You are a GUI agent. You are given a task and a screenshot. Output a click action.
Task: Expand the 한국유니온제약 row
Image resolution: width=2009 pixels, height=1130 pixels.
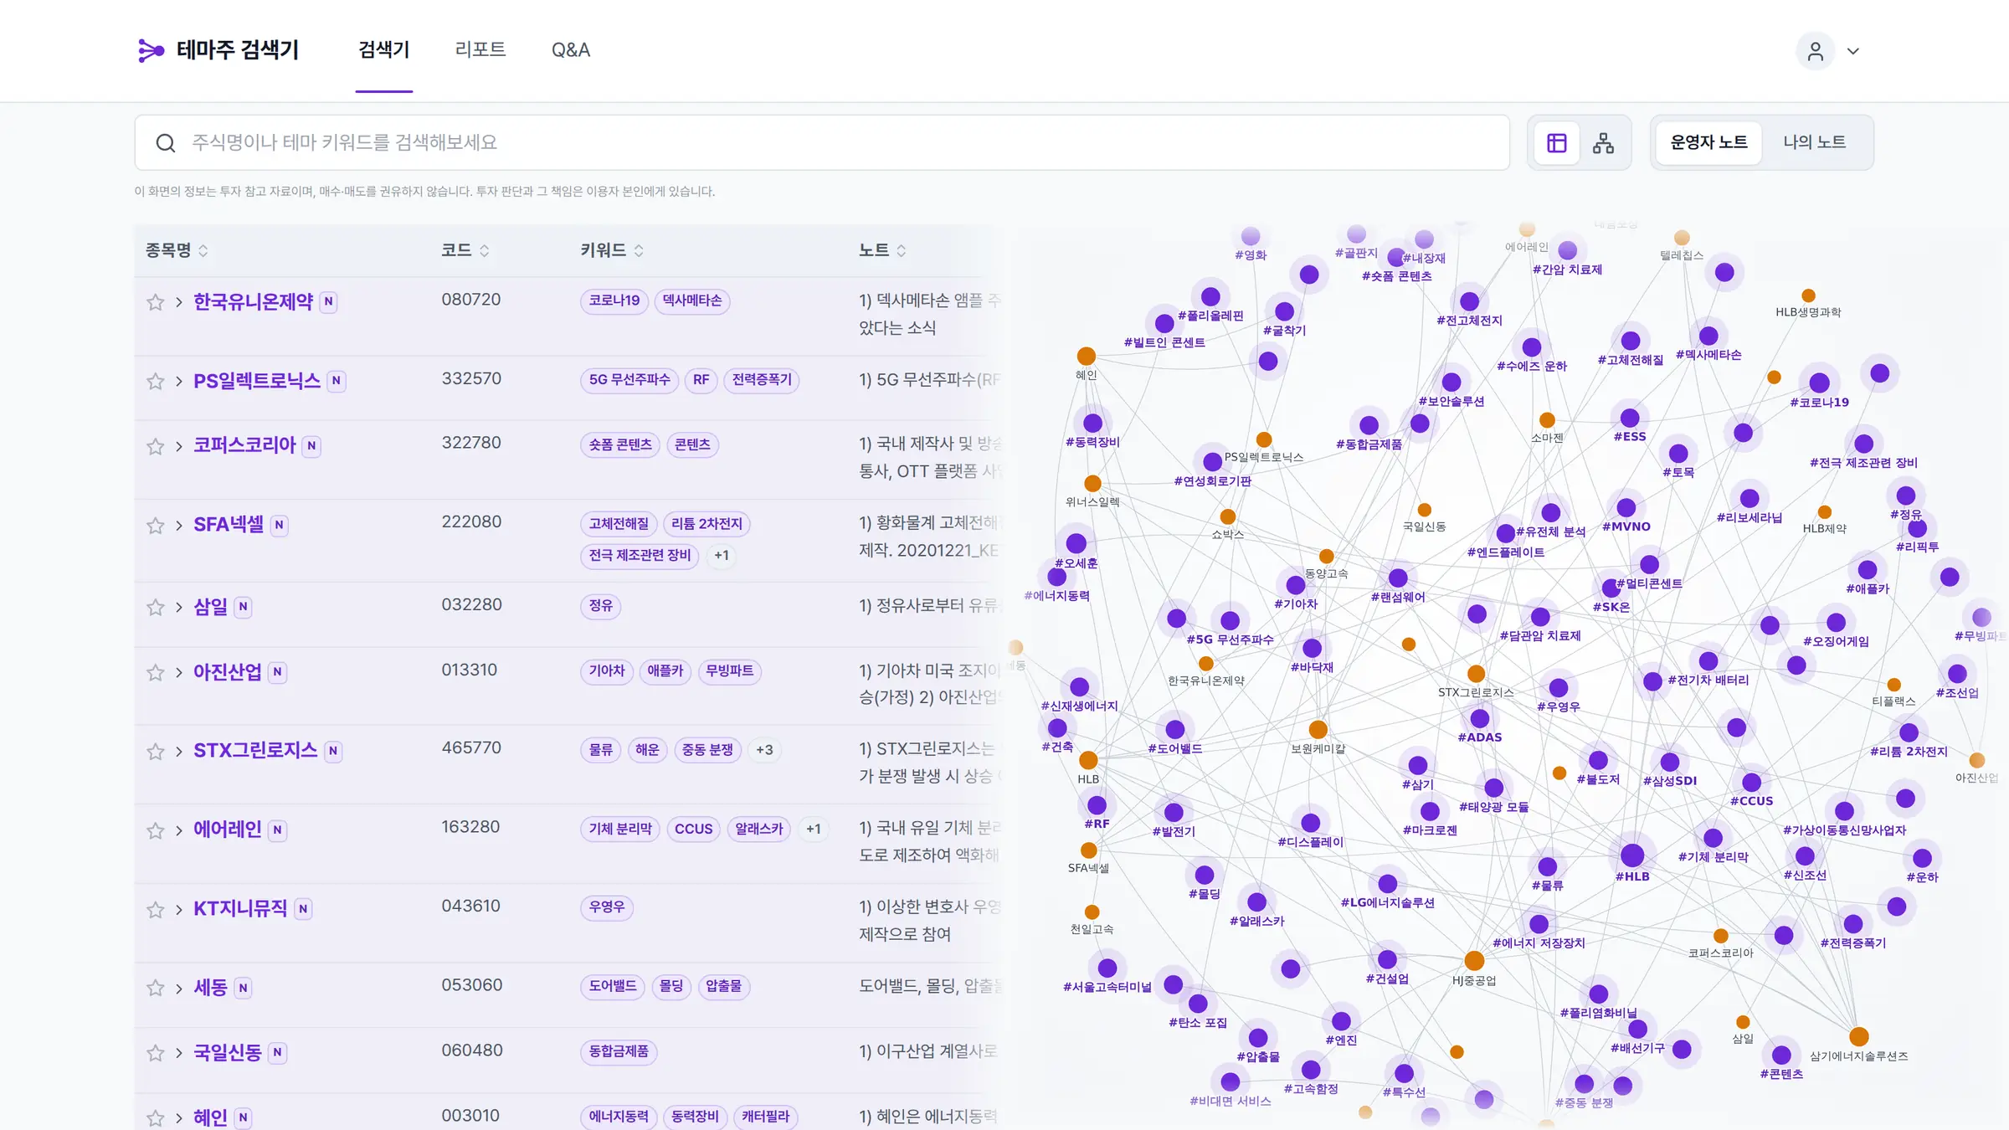pos(179,302)
